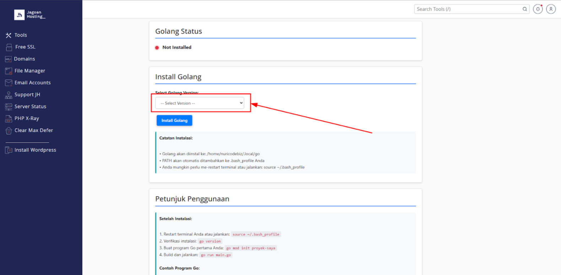This screenshot has width=561, height=275.
Task: Open notifications bell icon
Action: pos(538,9)
